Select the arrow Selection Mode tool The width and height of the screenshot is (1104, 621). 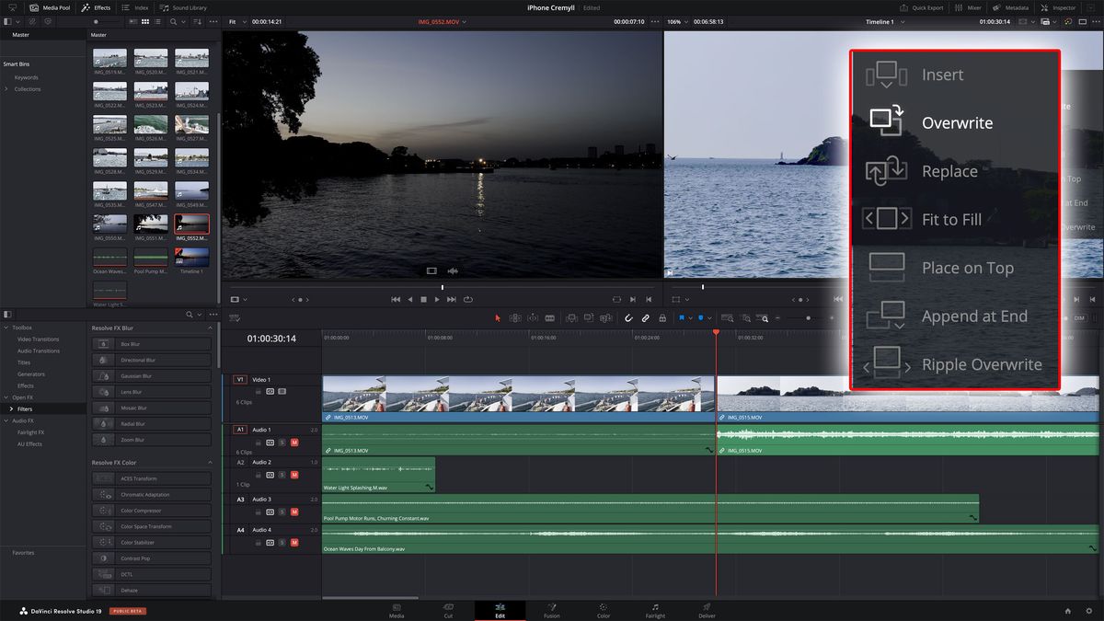(498, 318)
